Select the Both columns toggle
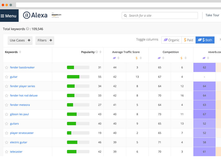Viewport: 221px width, 165px height. coord(205,40)
